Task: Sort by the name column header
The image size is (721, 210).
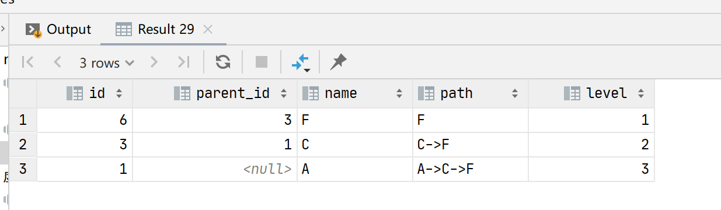Action: pos(355,93)
